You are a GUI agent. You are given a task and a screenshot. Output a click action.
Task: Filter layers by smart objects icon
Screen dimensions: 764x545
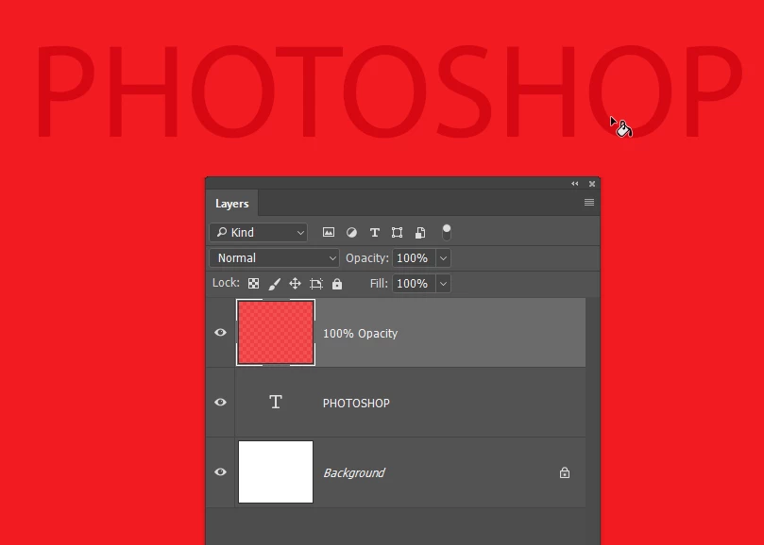420,233
